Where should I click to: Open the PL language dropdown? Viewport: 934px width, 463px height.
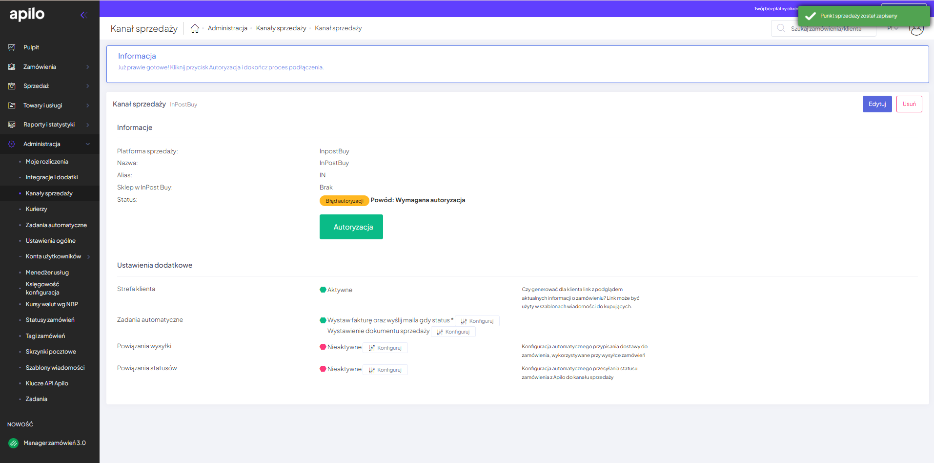(x=892, y=28)
